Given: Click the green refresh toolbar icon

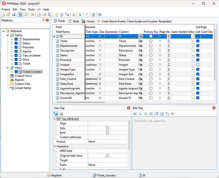Looking at the screenshot, I should (x=93, y=14).
